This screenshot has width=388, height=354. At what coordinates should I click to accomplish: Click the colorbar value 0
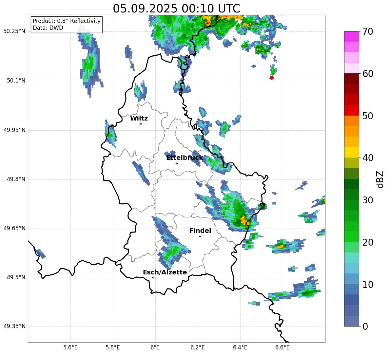(365, 326)
